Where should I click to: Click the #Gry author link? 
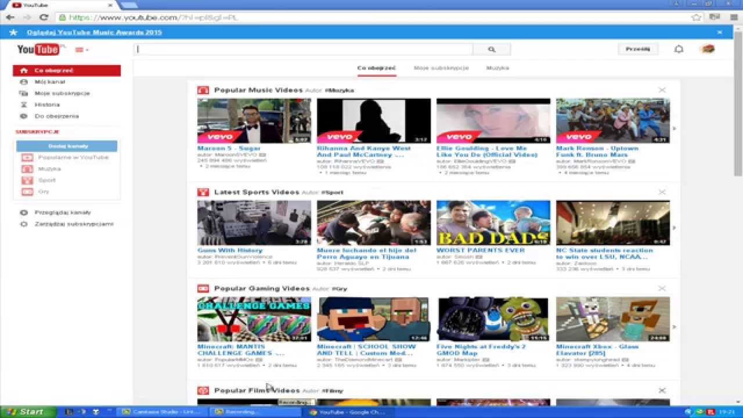340,289
